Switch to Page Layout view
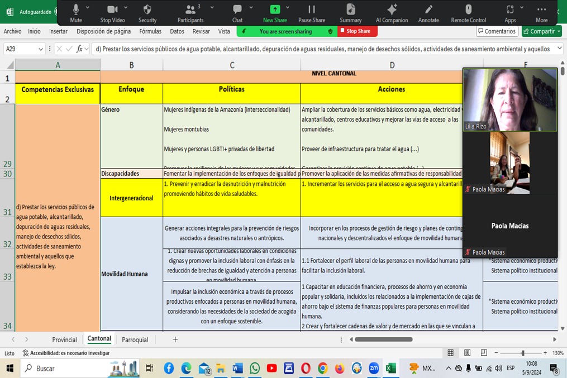Screen dimensions: 567x378 coord(467,353)
